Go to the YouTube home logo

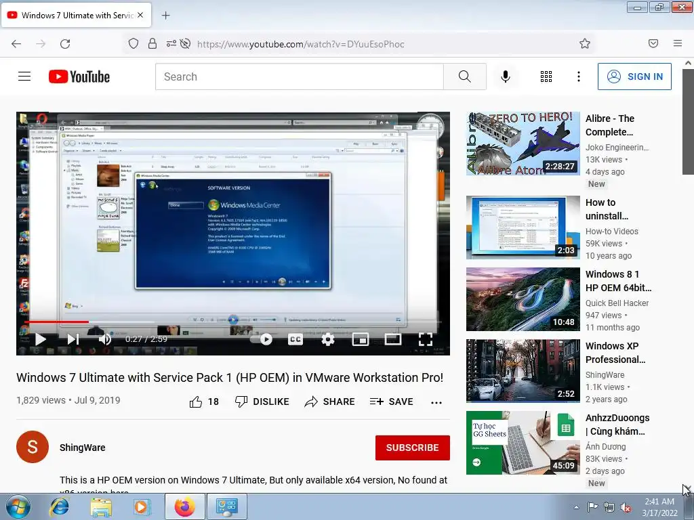tap(79, 77)
